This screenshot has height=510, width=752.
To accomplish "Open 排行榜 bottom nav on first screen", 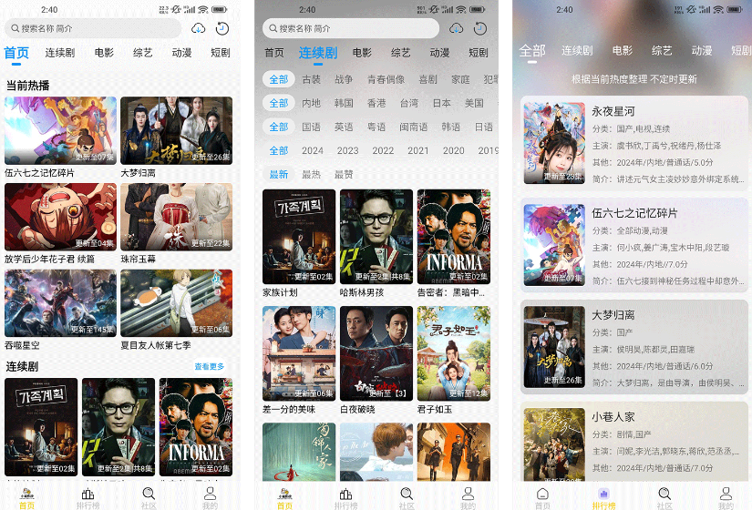I will pyautogui.click(x=88, y=498).
